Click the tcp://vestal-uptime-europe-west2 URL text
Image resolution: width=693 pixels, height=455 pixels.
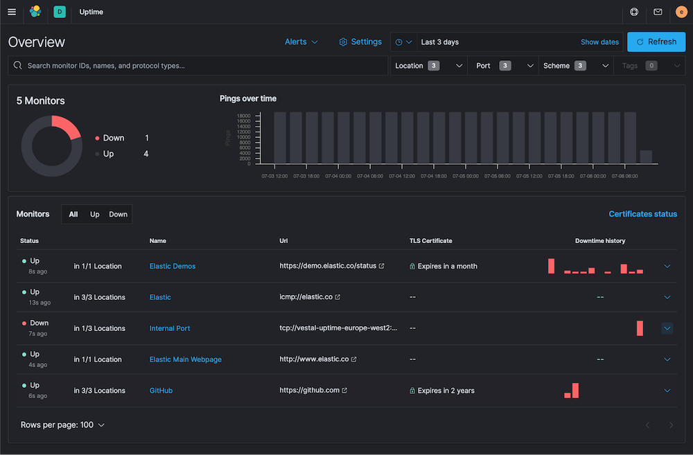[339, 328]
